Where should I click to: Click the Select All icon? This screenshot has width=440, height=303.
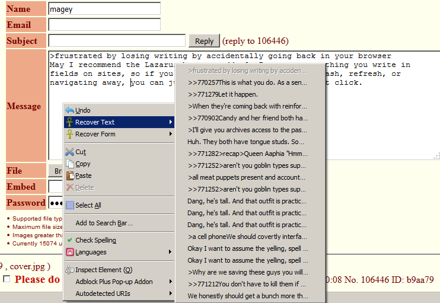point(70,205)
